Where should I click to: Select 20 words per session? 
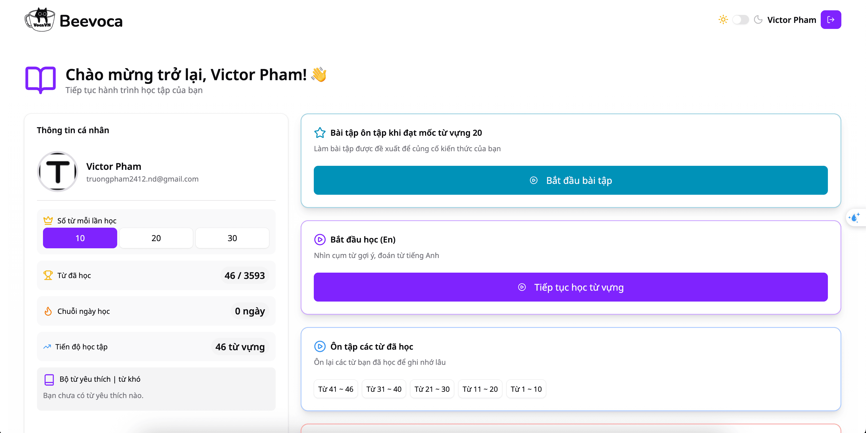156,238
